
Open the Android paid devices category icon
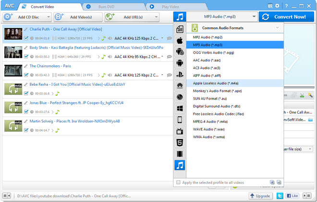coord(180,52)
